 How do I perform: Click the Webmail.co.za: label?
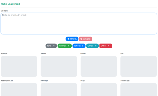click(x=7, y=80)
